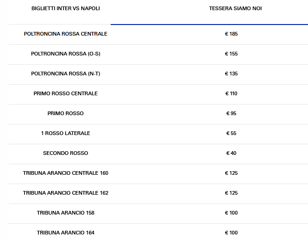
Task: Select the TRIBUNA ARANCIO 164 sector
Action: pyautogui.click(x=65, y=233)
